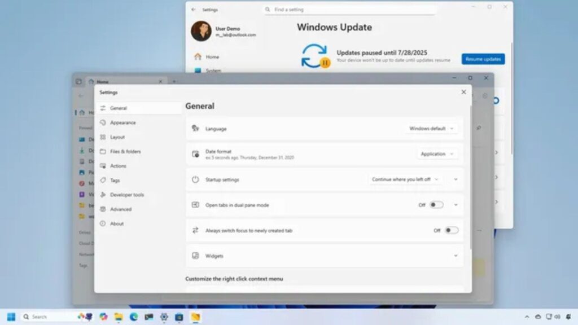Enable Open tabs in dual pane mode
The width and height of the screenshot is (578, 325).
[x=436, y=205]
